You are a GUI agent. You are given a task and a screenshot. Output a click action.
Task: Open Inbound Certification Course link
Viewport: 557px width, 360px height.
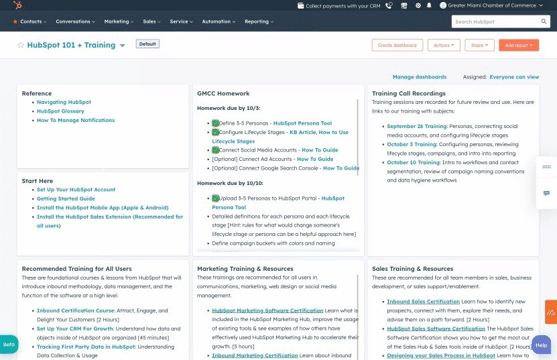[x=76, y=310]
